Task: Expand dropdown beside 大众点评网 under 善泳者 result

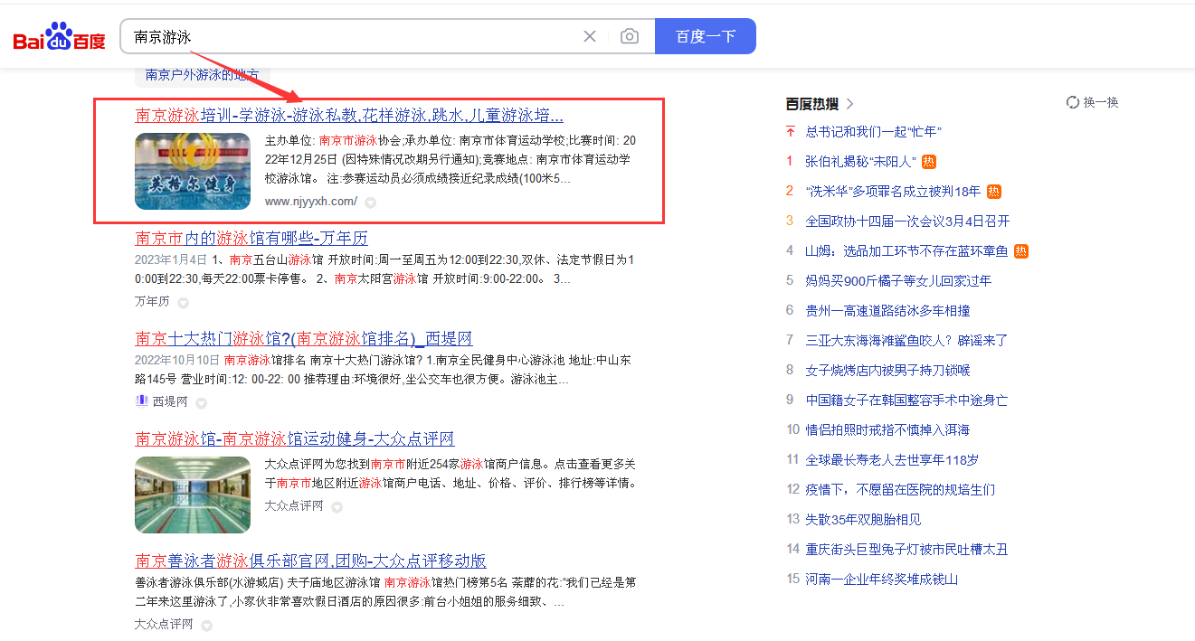Action: pos(206,626)
